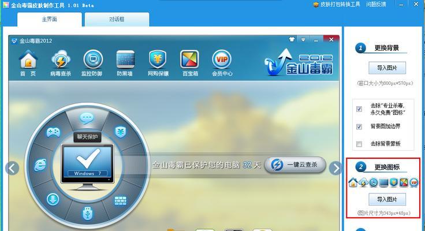
Task: Open the 百宝箱 toolbox icon
Action: click(190, 63)
